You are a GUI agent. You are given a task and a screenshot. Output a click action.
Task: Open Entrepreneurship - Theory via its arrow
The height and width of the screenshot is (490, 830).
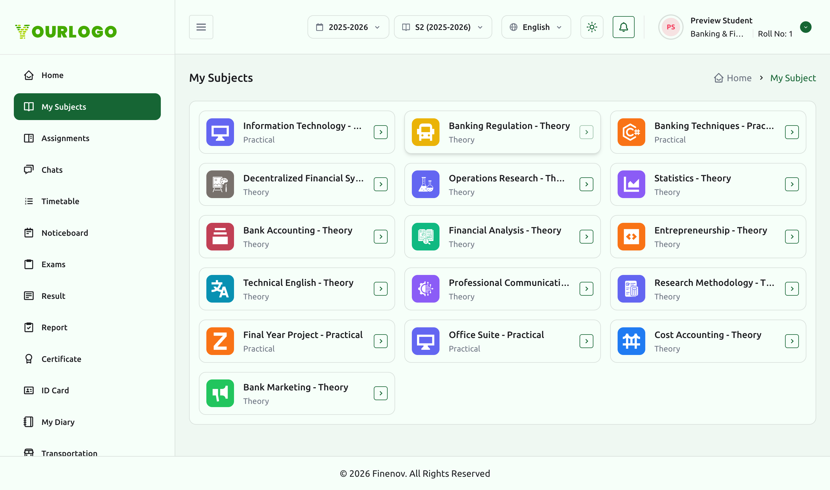(792, 236)
